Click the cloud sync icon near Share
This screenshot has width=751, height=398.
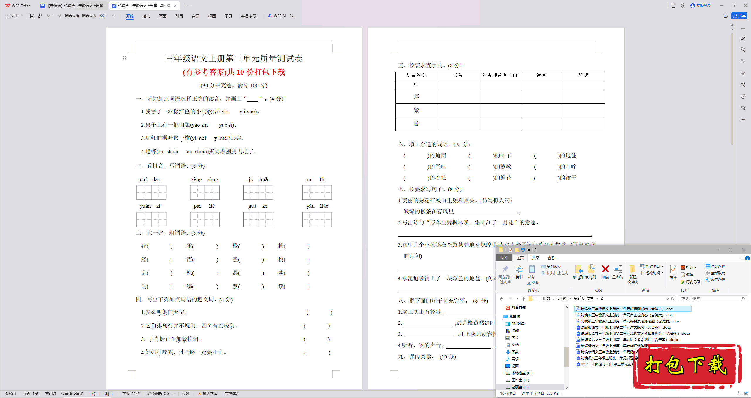(x=725, y=16)
